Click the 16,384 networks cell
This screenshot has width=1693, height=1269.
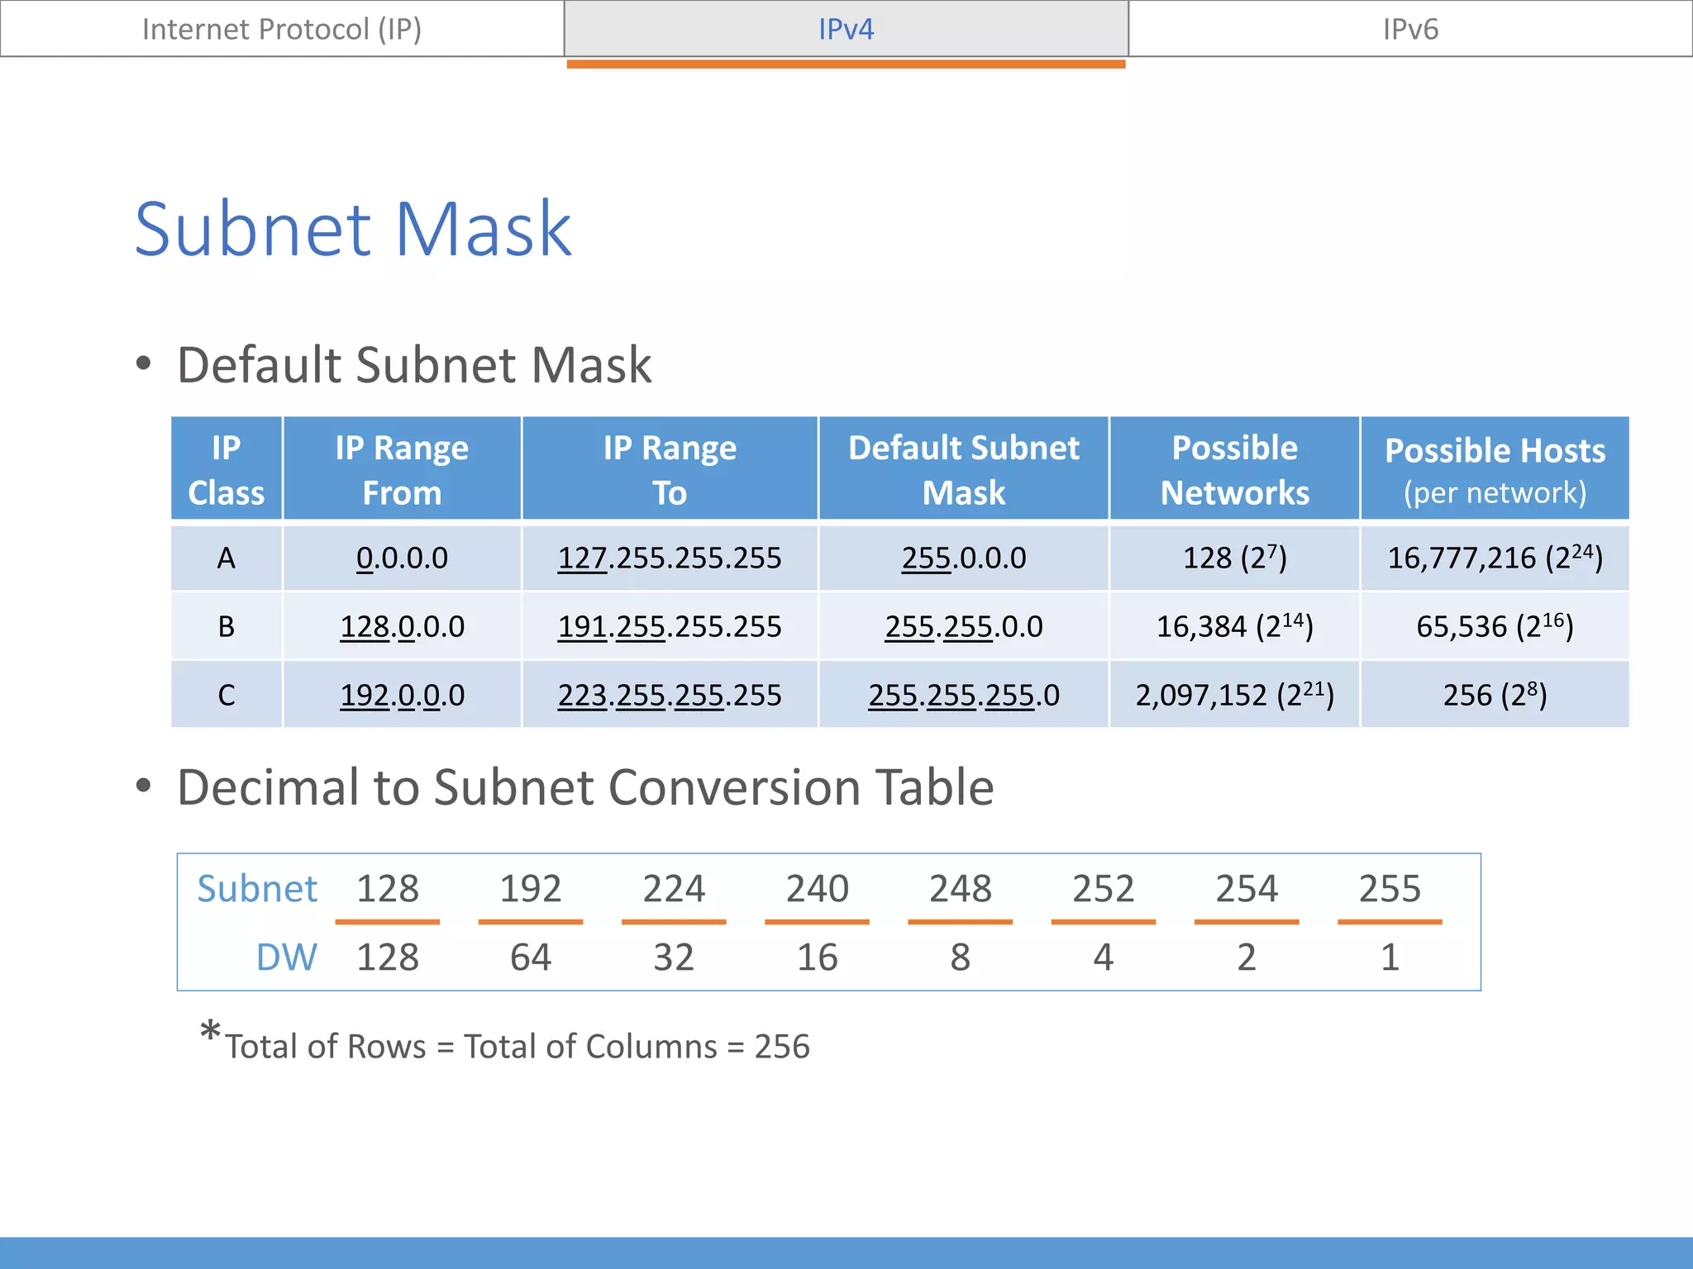pyautogui.click(x=1235, y=626)
